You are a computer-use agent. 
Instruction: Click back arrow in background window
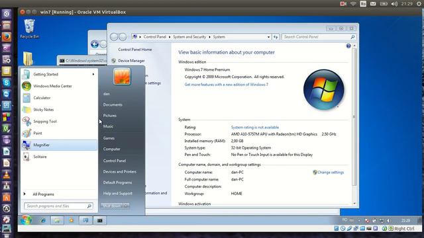pyautogui.click(x=94, y=44)
